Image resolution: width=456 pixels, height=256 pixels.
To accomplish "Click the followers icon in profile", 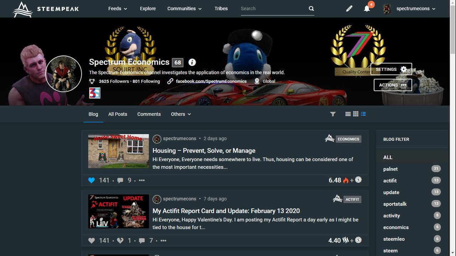I will pyautogui.click(x=92, y=81).
